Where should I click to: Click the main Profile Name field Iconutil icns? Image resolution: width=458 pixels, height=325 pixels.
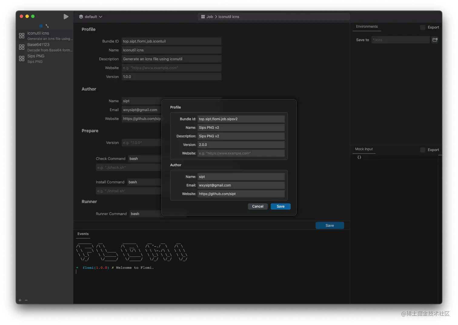tap(171, 50)
